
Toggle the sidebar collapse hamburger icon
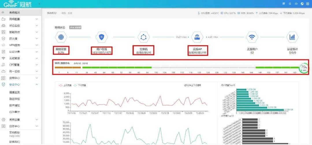click(39, 3)
